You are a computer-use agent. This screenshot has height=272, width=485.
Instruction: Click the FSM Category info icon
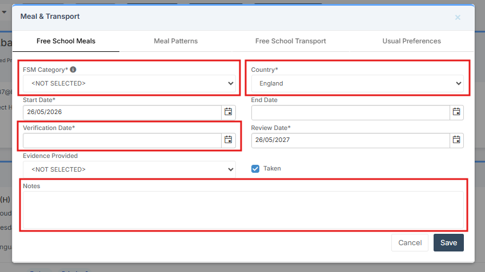[x=73, y=70]
